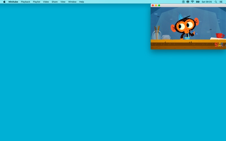Open the Playback menu

[25, 2]
